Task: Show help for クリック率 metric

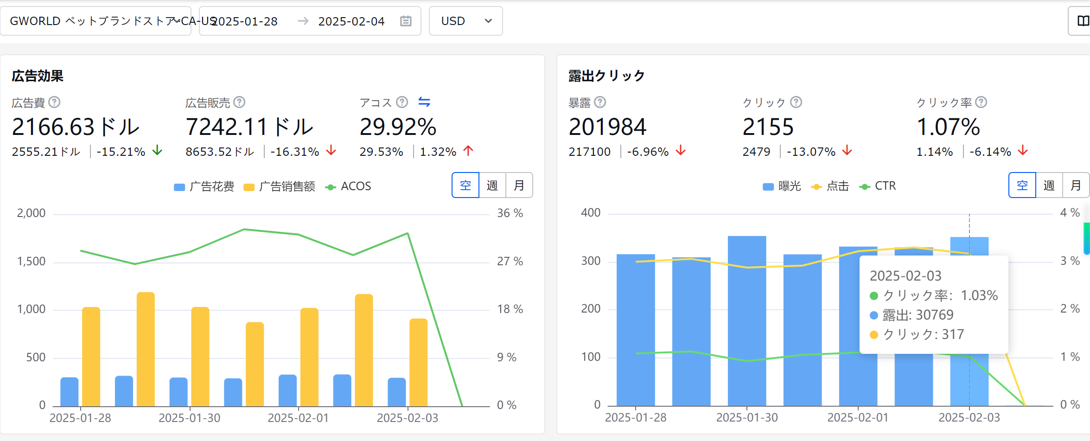Action: (x=981, y=102)
